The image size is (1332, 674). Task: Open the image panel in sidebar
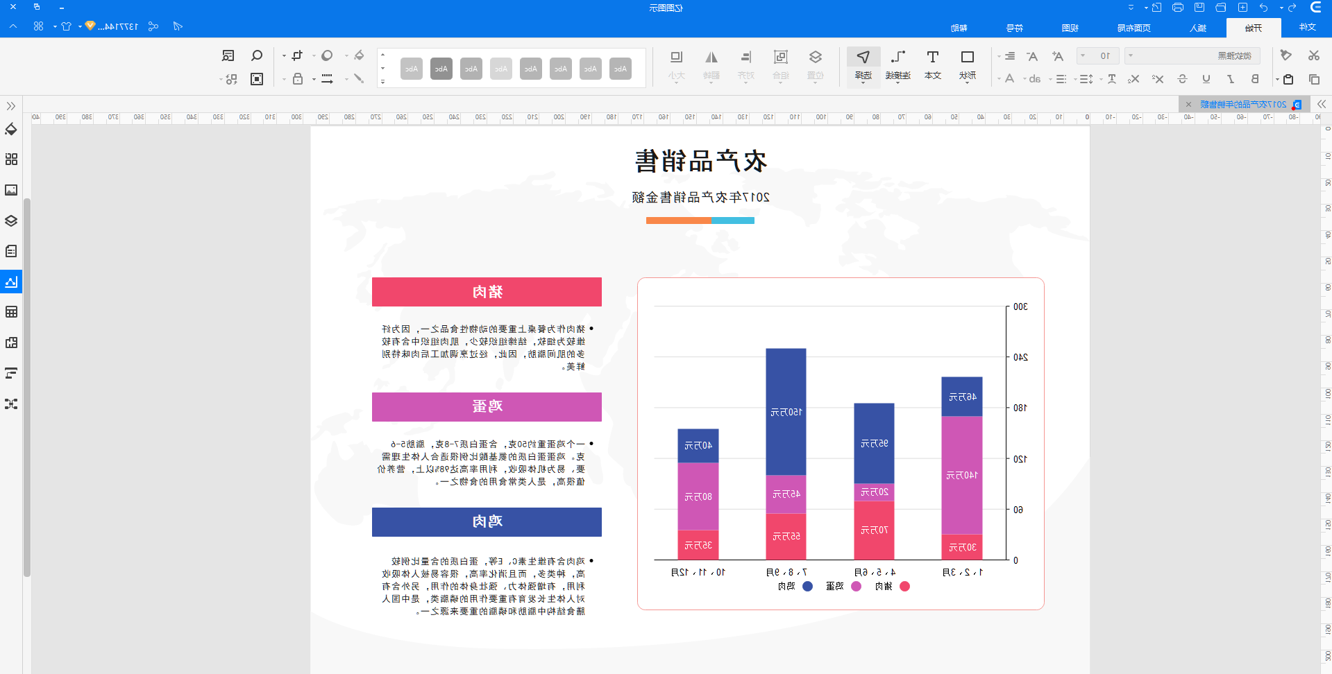pos(11,190)
